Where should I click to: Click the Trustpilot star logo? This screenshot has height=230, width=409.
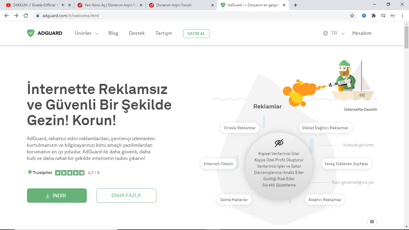(30, 172)
